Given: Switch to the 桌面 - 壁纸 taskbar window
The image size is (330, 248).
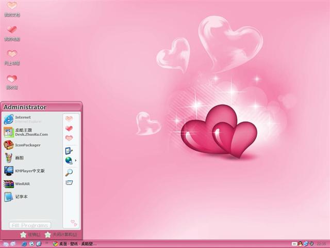Looking at the screenshot, I should click(75, 244).
